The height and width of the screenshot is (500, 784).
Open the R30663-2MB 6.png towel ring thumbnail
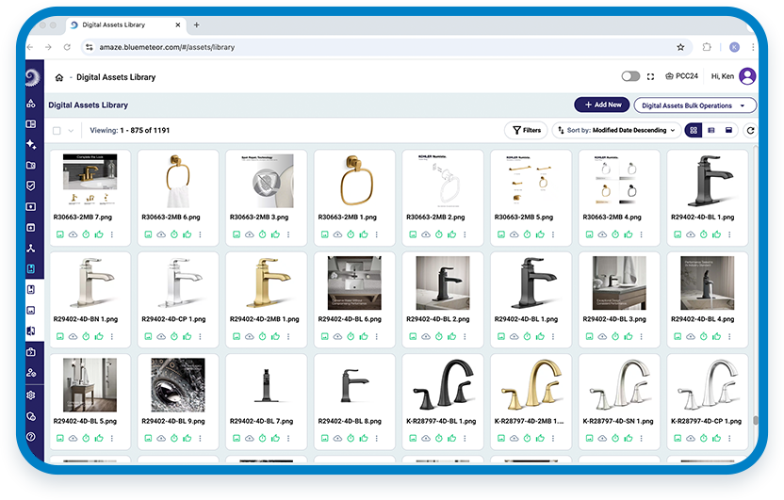pos(178,181)
